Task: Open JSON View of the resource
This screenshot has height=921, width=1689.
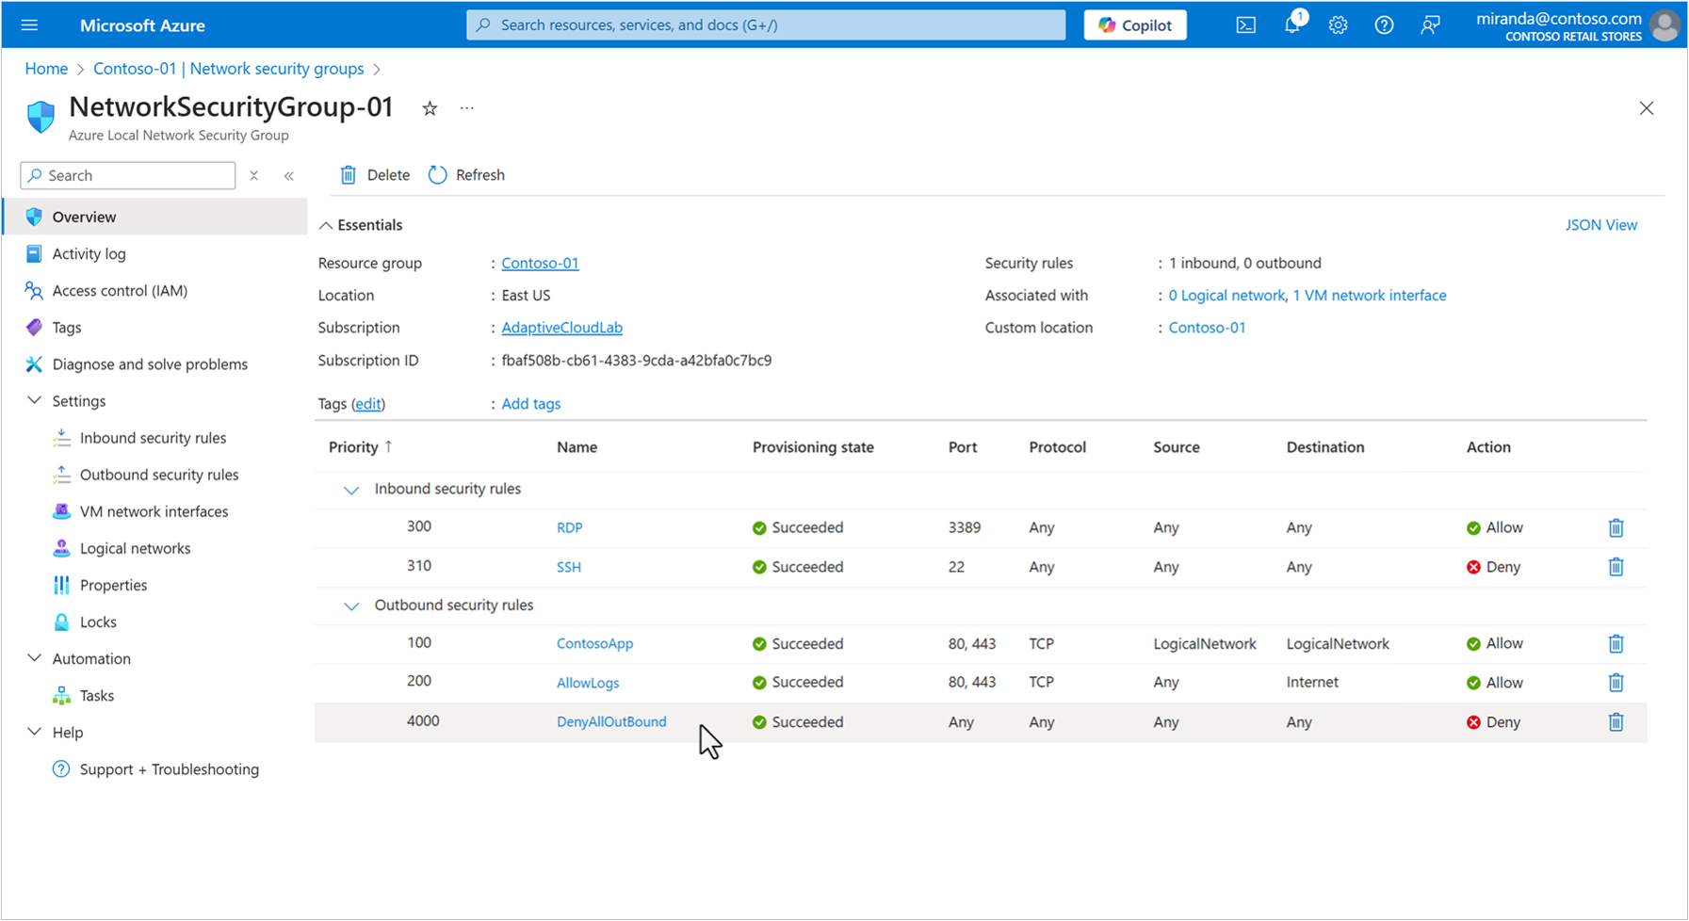Action: [x=1601, y=225]
